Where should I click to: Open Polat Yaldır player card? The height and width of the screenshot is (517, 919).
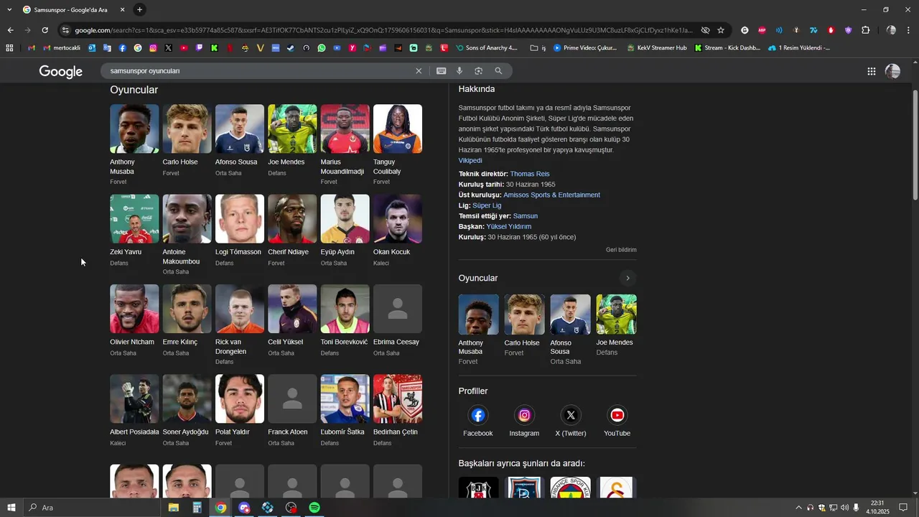[x=240, y=410]
